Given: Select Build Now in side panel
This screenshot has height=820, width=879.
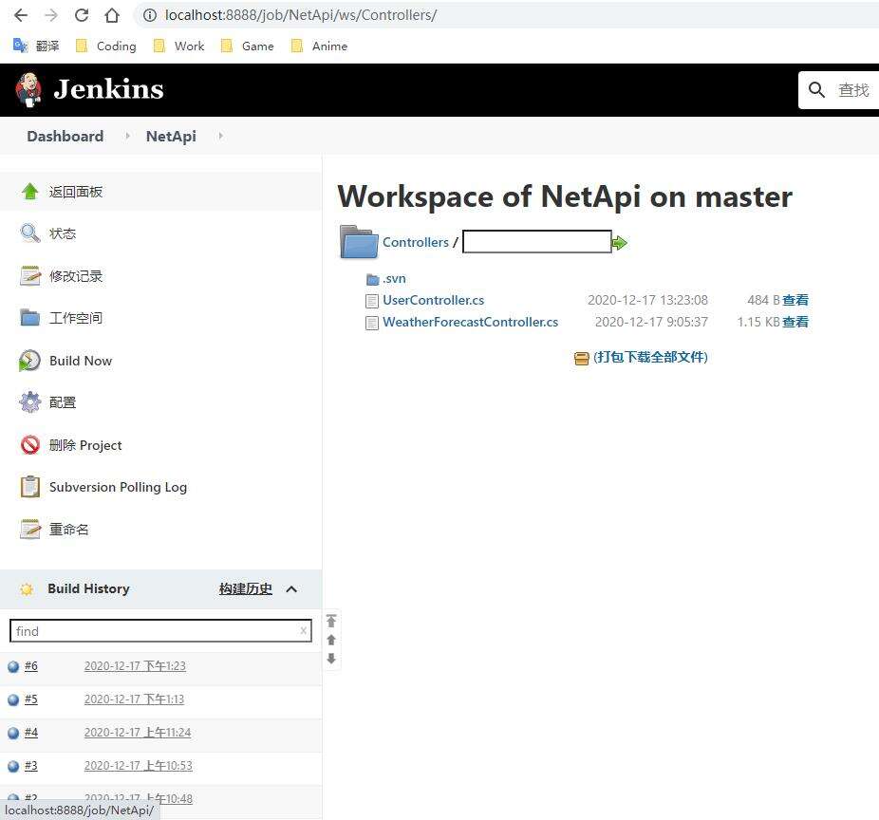Looking at the screenshot, I should tap(81, 361).
